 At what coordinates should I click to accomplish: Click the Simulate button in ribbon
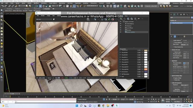25,11
